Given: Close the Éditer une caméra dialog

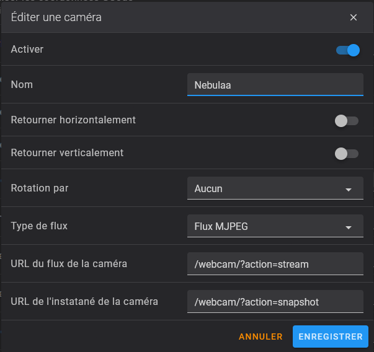Looking at the screenshot, I should [x=354, y=17].
